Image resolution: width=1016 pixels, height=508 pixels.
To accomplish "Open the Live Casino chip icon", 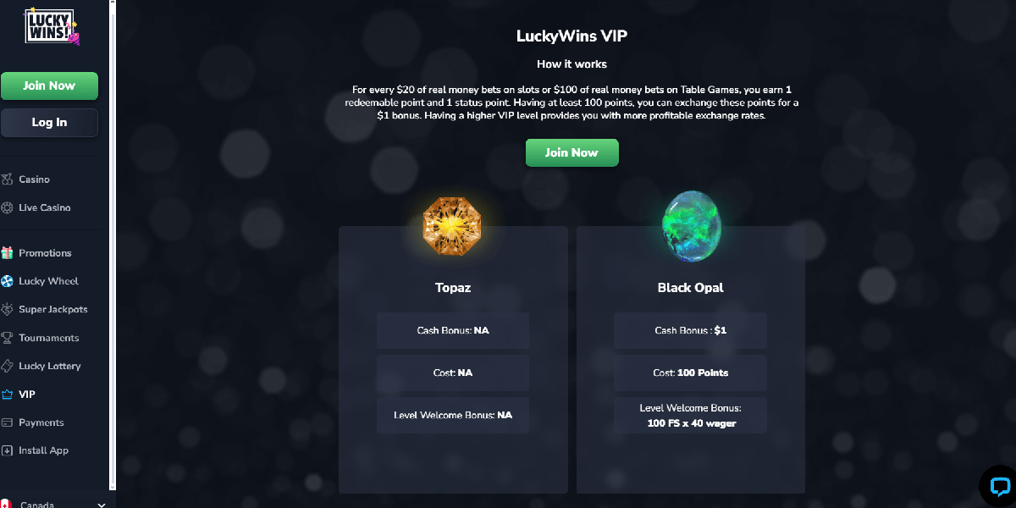I will [8, 207].
